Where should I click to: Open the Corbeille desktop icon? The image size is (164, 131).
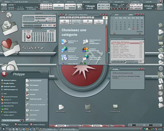[88, 107]
